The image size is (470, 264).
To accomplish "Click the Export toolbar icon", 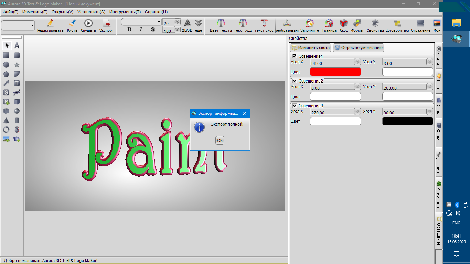I will coord(106,24).
